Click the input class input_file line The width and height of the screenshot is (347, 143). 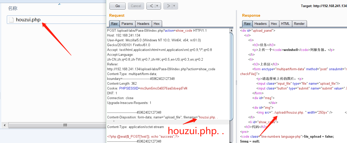[x=298, y=83]
